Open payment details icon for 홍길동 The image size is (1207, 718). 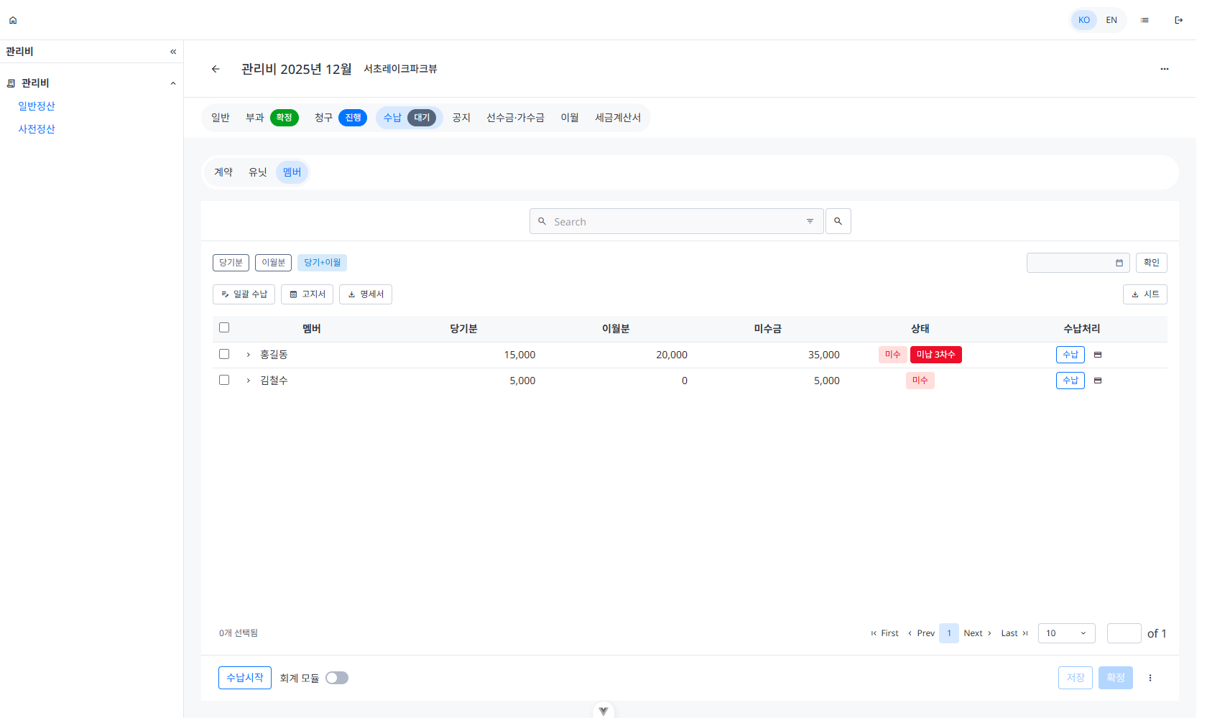point(1098,355)
